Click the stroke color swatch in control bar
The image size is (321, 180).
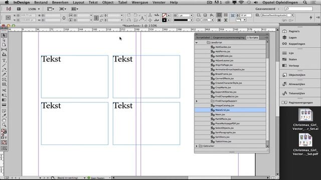pos(164,20)
